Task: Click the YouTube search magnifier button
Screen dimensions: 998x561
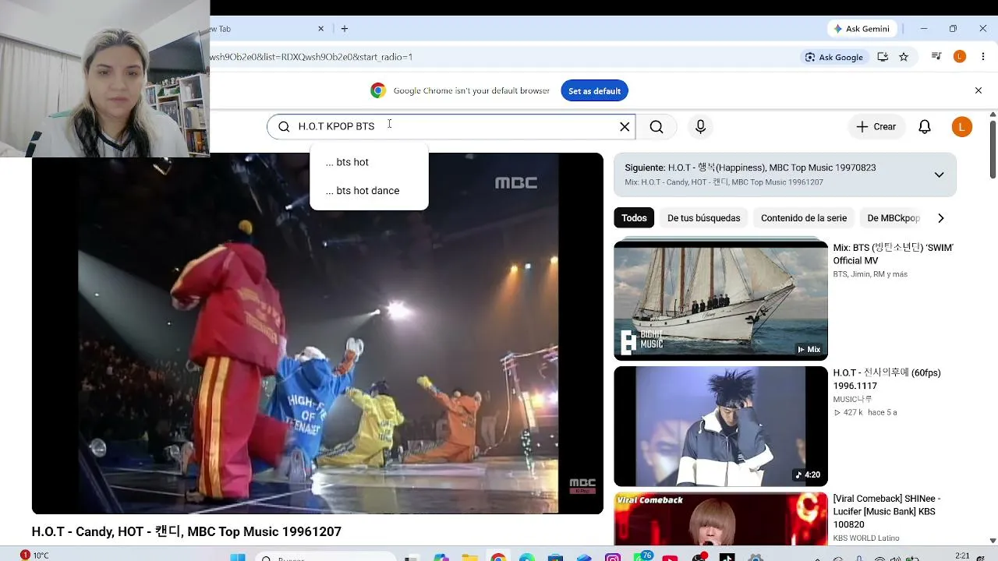Action: point(656,127)
